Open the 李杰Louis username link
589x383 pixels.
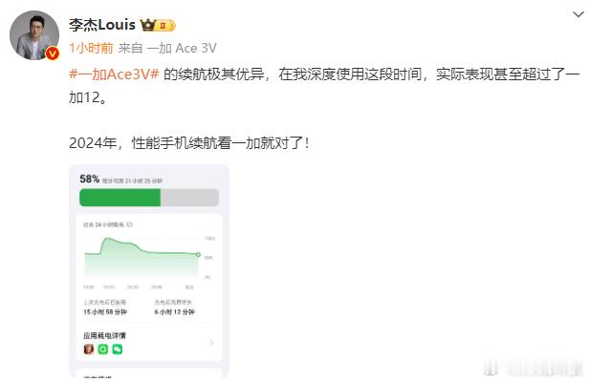102,25
